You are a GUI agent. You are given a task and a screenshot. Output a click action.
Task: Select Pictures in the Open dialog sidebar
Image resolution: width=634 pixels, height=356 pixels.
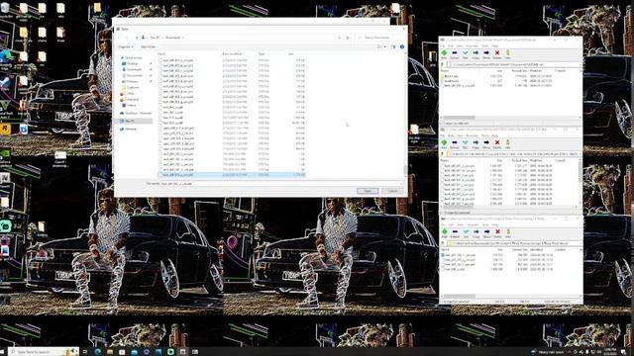(x=132, y=81)
